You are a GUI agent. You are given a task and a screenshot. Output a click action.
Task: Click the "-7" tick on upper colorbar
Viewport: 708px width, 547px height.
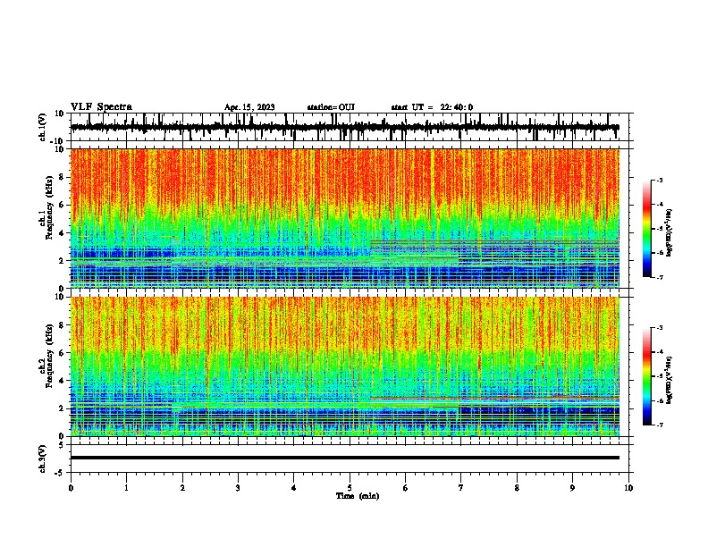659,277
